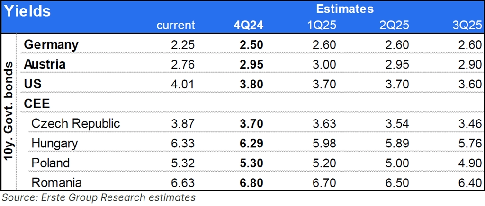The width and height of the screenshot is (485, 206).
Task: Select the Czech Republic row label
Action: click(x=75, y=123)
